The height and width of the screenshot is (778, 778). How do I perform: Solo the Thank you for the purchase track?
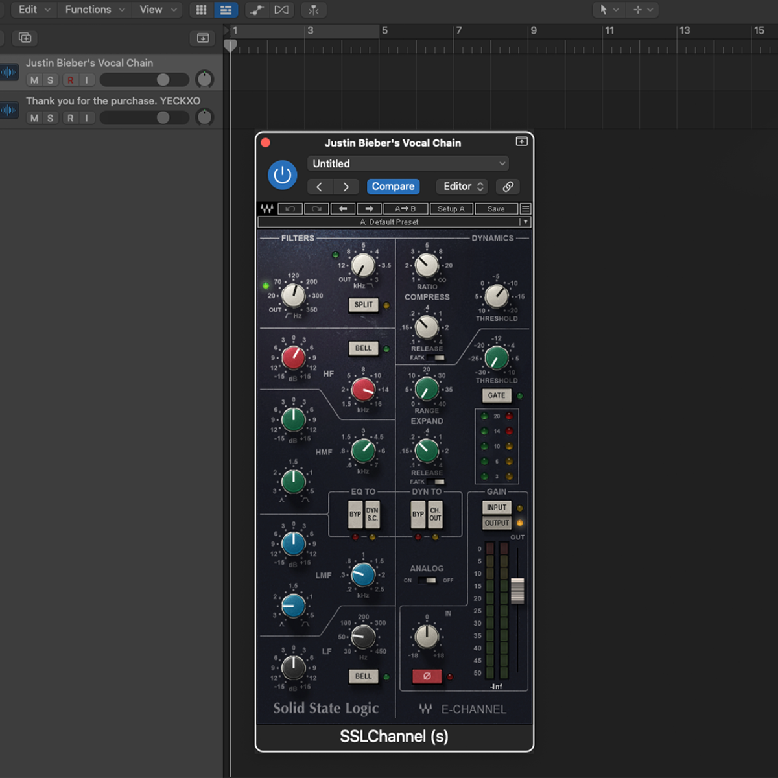pyautogui.click(x=50, y=118)
